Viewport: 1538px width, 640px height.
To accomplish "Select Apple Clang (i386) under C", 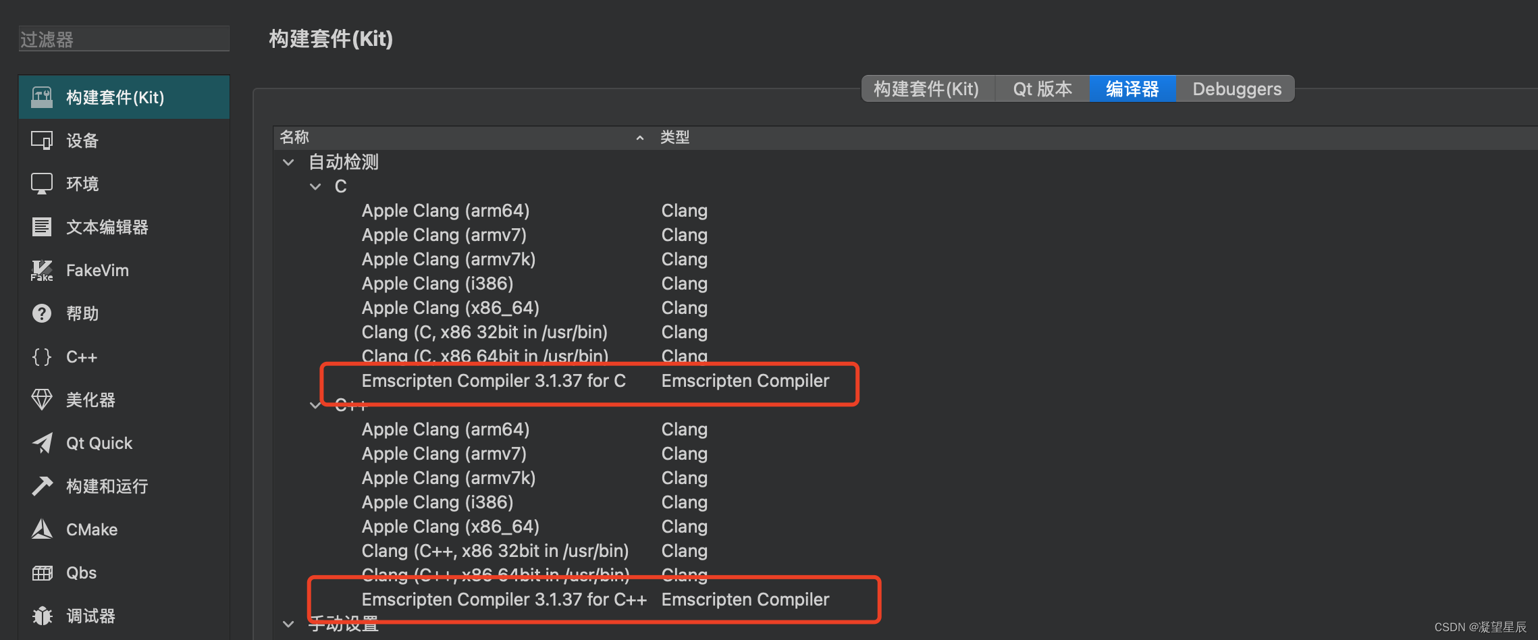I will tap(437, 284).
